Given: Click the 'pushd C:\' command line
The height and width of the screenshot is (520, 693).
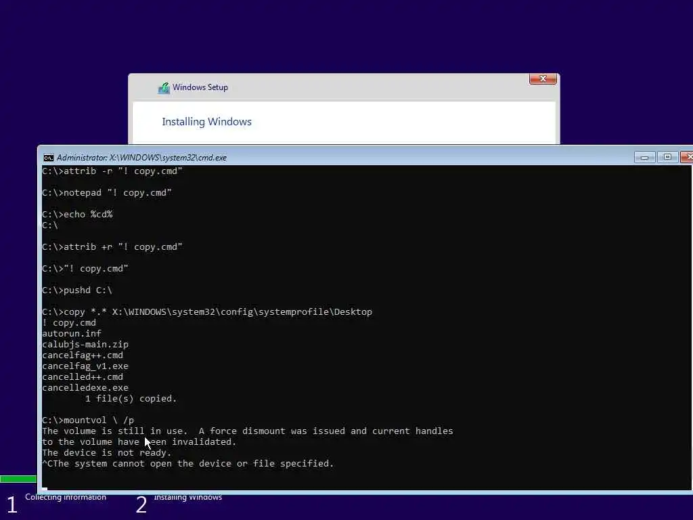Looking at the screenshot, I should click(x=77, y=290).
